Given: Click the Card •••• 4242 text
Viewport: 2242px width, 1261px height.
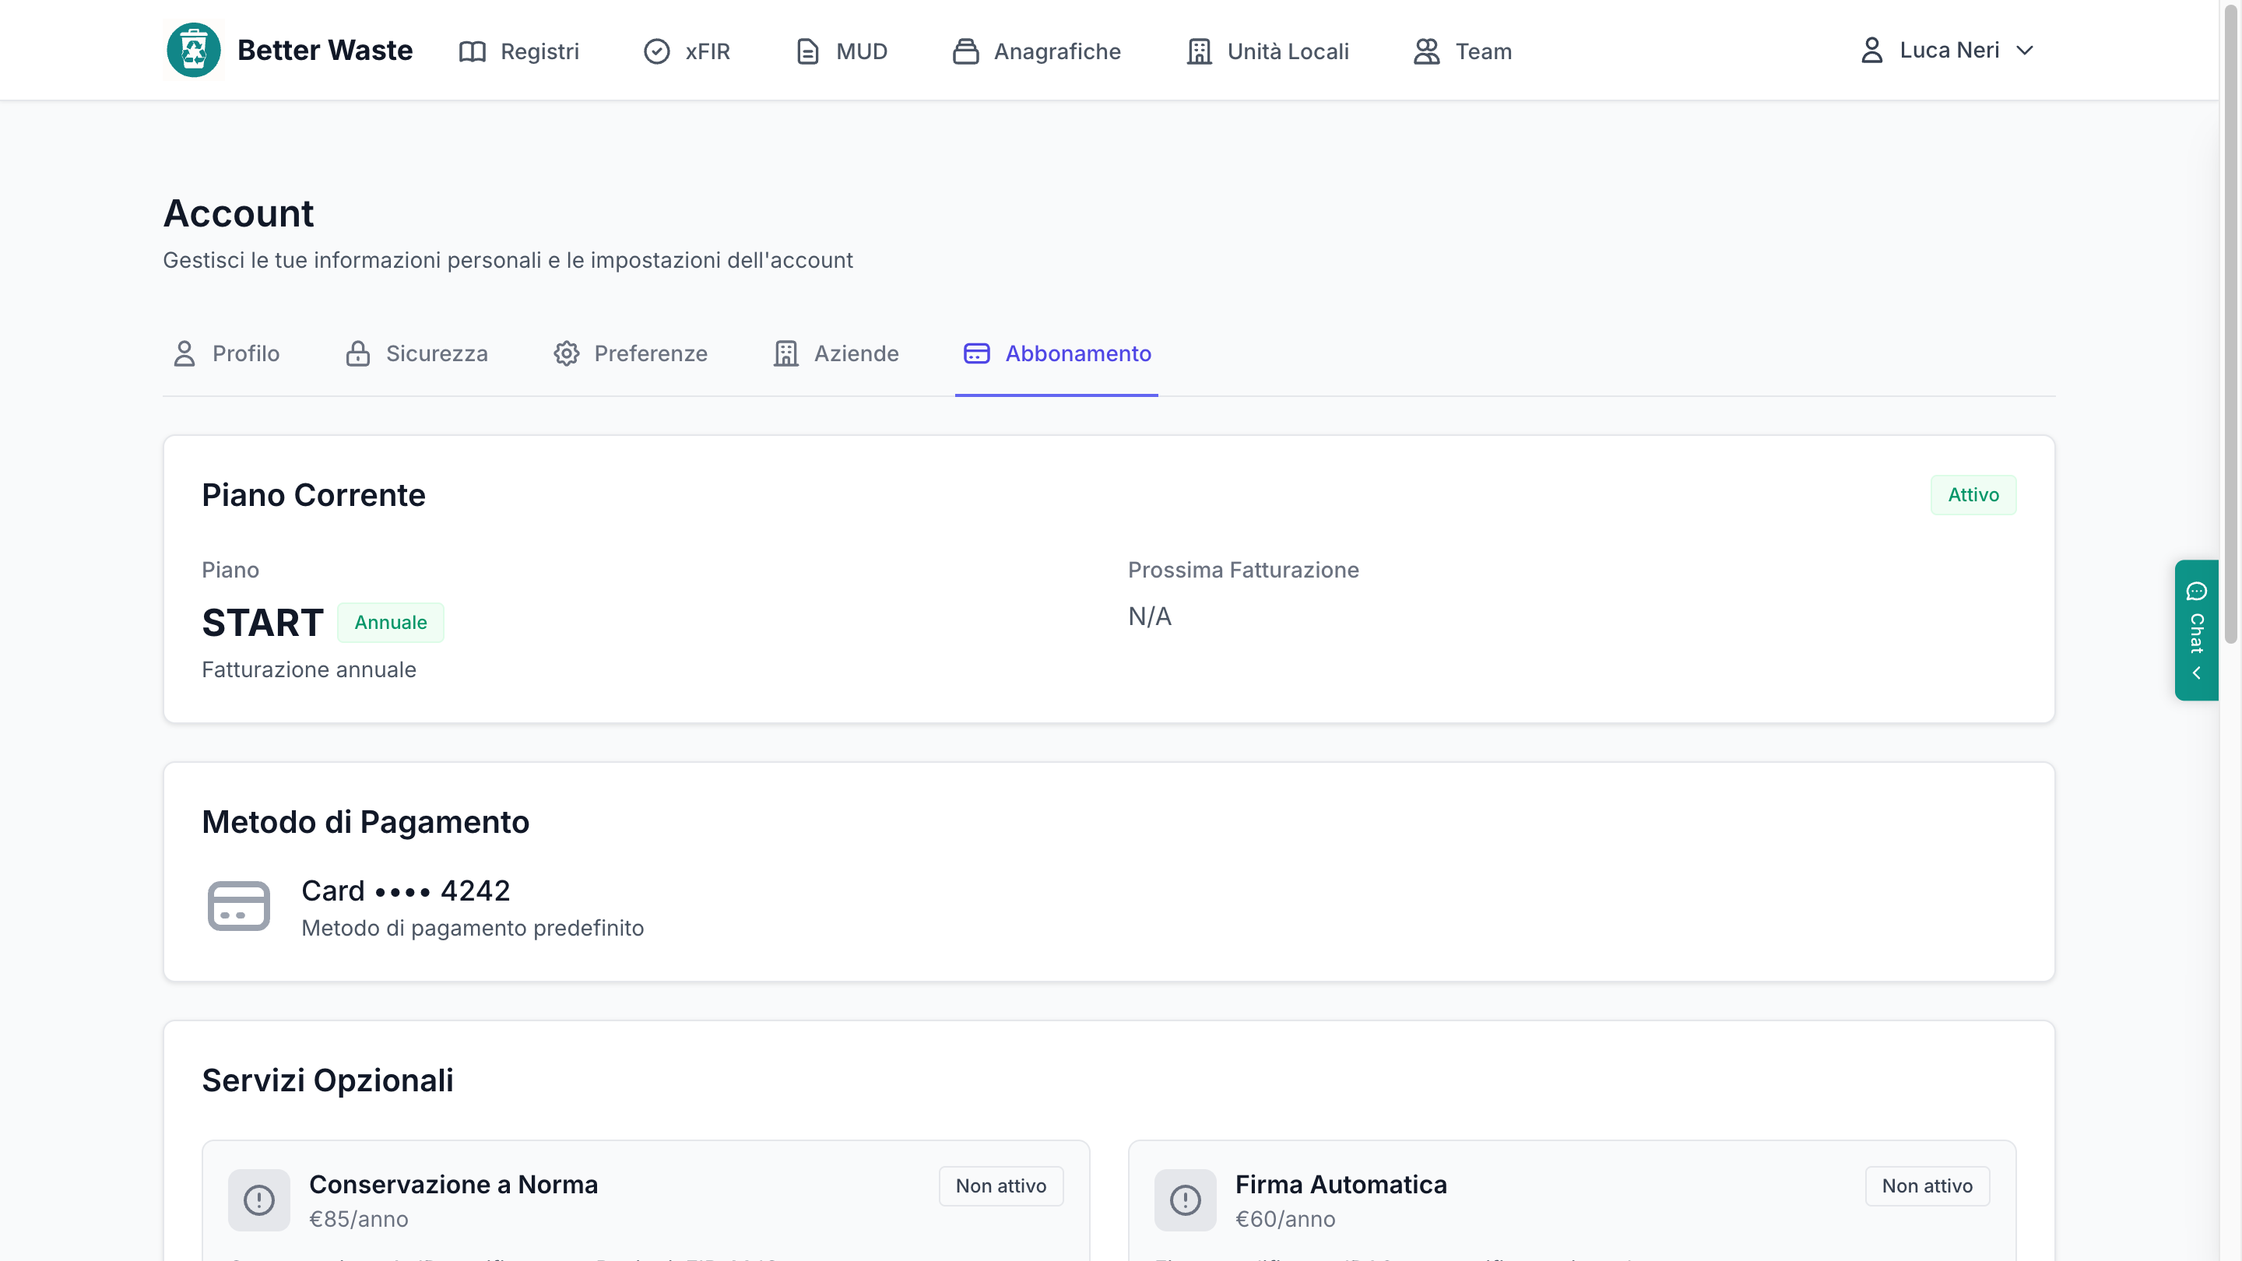Looking at the screenshot, I should (x=406, y=890).
